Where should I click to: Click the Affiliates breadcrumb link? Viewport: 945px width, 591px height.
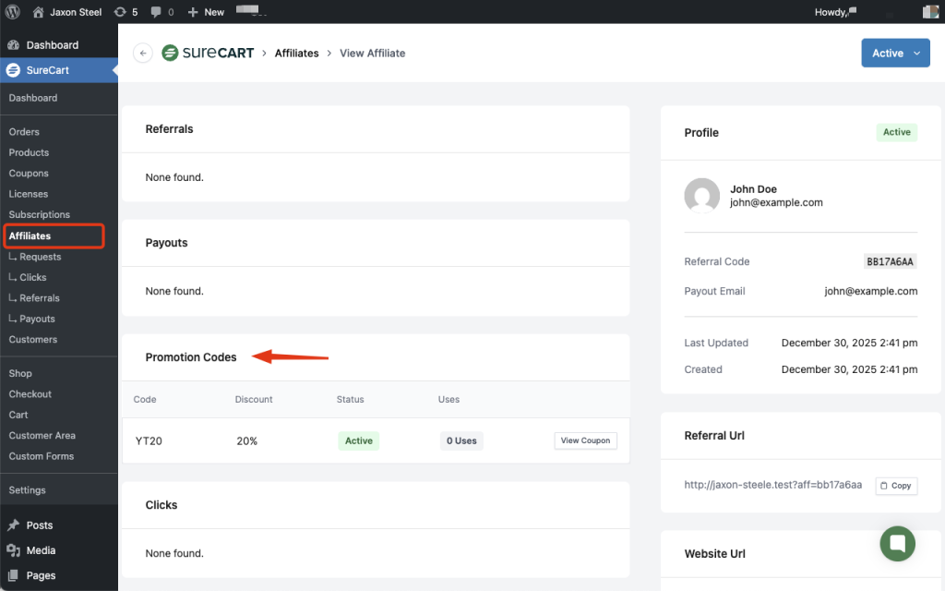click(296, 53)
